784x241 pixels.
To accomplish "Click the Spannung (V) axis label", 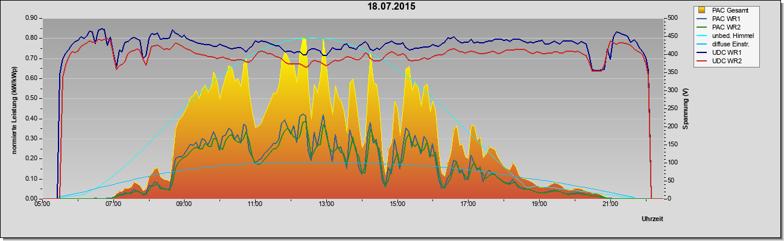I will [x=685, y=108].
